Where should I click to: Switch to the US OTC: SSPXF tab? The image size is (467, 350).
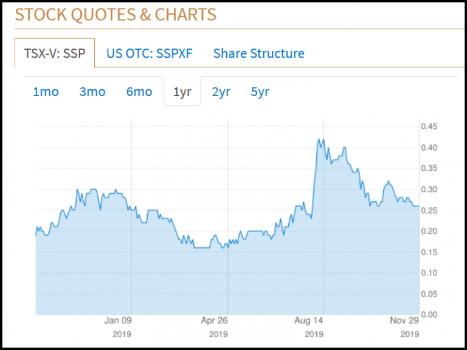[x=149, y=53]
